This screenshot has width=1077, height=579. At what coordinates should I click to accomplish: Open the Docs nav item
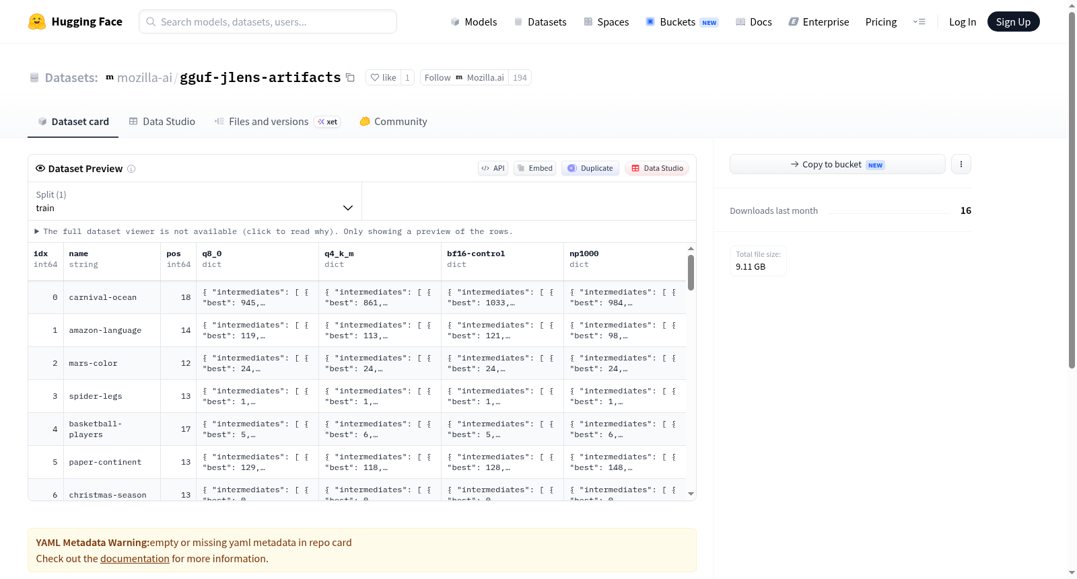754,22
